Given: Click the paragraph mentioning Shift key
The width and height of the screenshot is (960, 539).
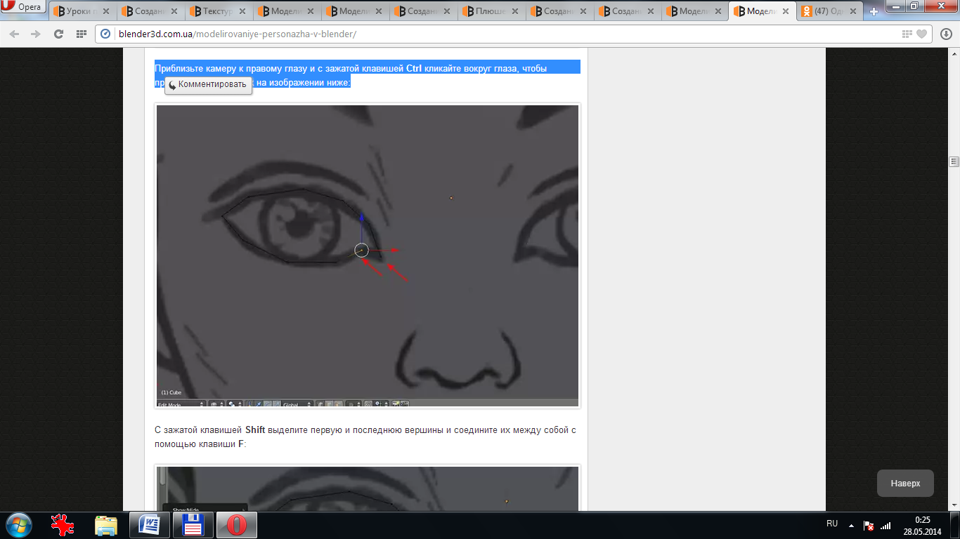Looking at the screenshot, I should coord(365,437).
